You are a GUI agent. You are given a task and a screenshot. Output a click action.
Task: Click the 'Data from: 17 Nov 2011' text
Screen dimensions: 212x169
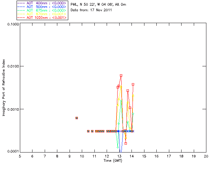91,10
